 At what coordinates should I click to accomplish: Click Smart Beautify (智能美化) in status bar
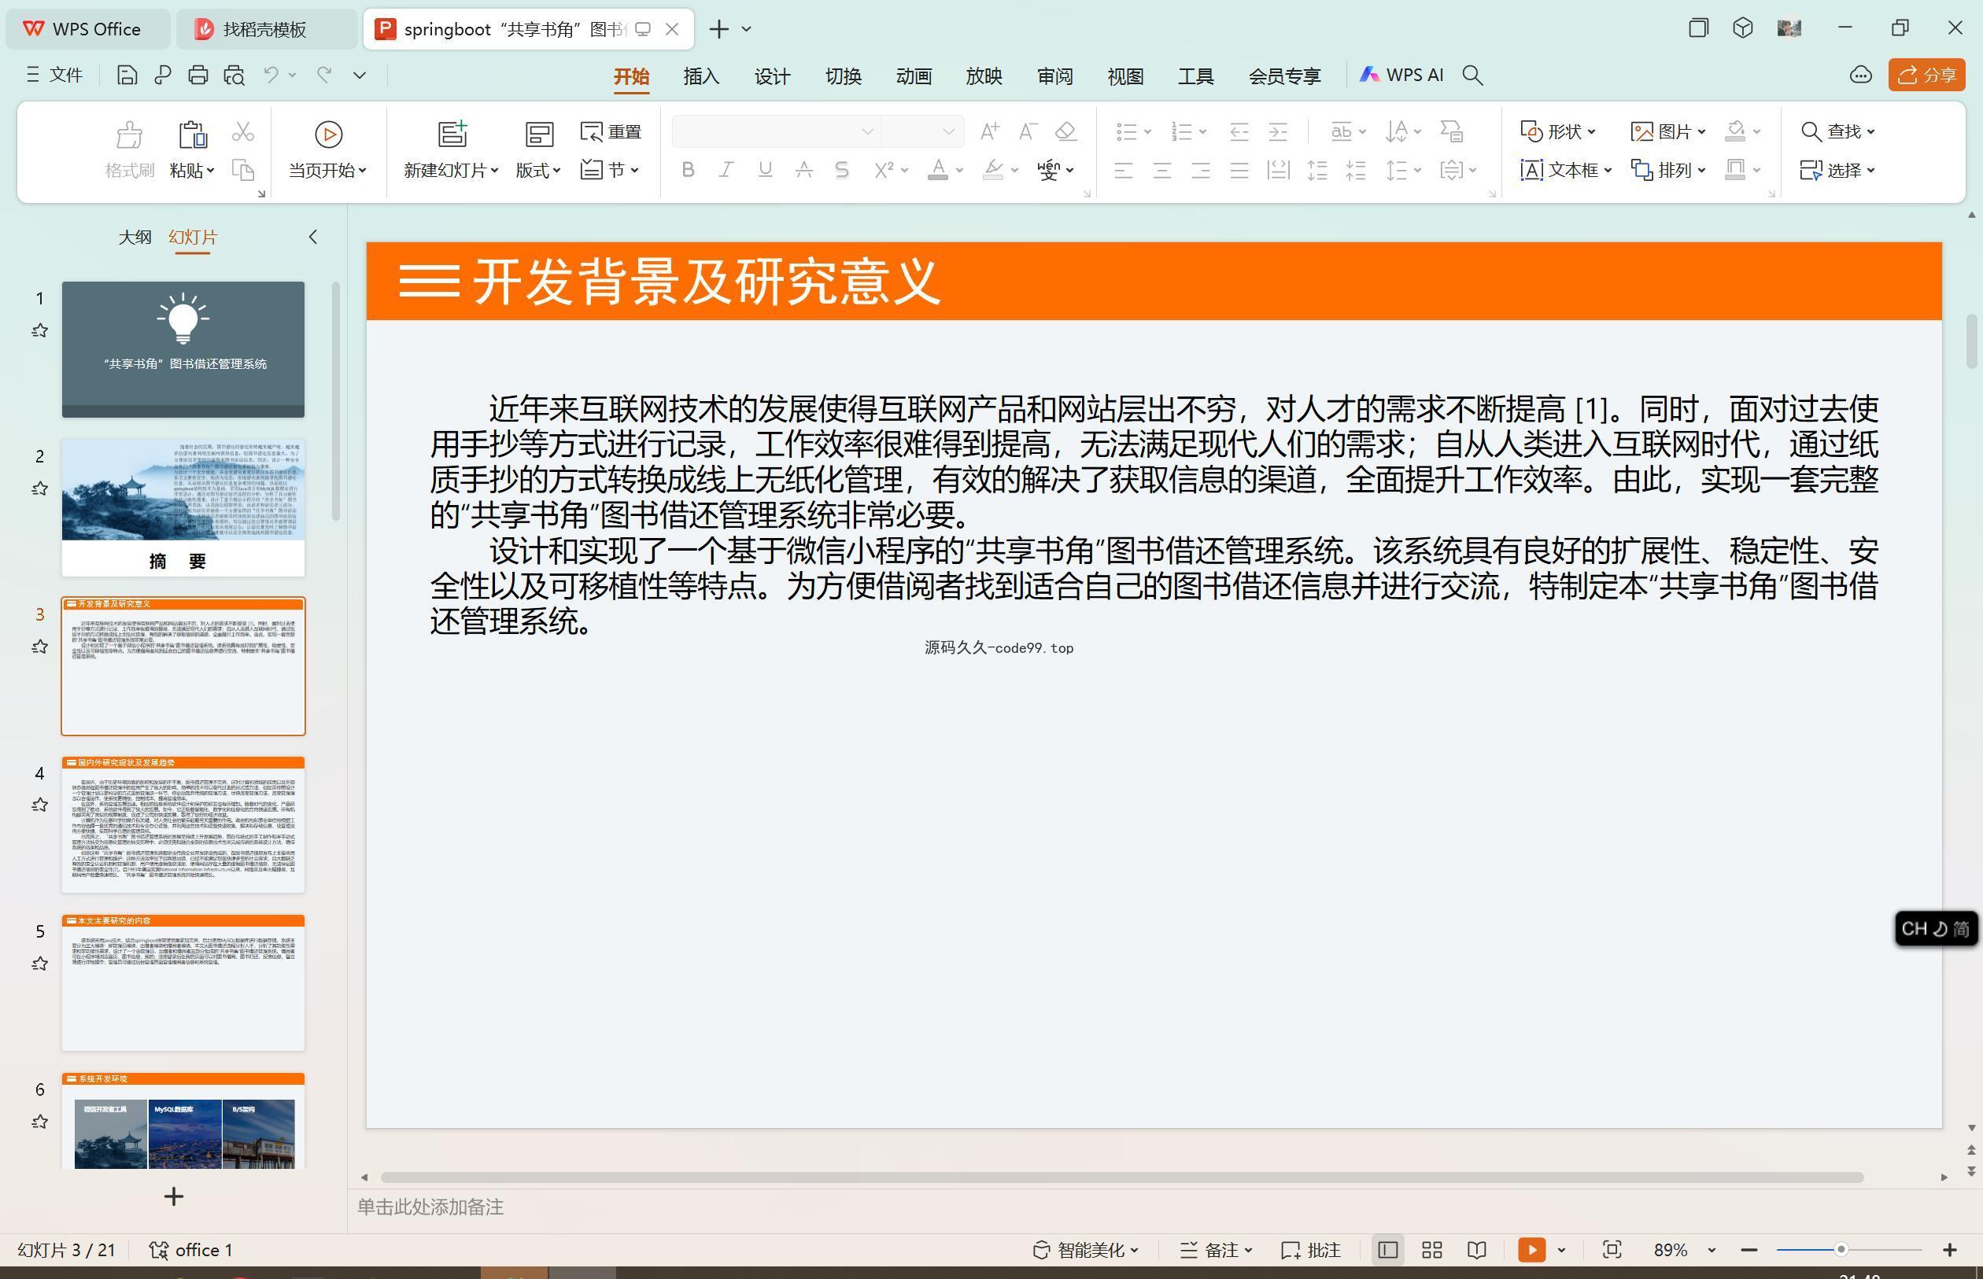[1085, 1250]
